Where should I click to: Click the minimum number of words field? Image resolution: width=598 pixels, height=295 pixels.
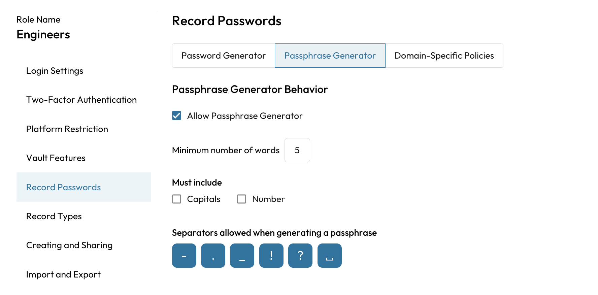point(297,150)
